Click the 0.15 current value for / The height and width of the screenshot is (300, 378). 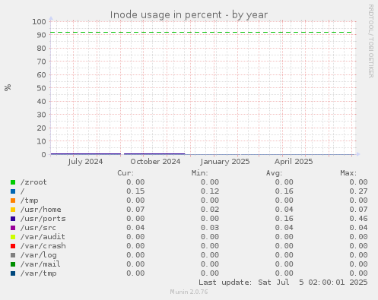pos(135,191)
